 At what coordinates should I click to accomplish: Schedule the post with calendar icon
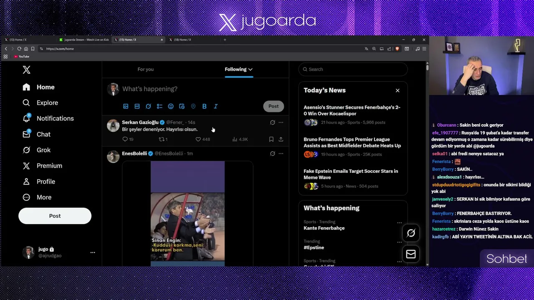tap(182, 106)
